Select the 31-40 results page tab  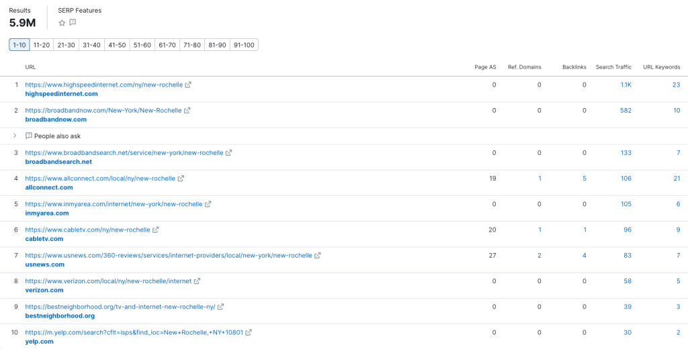coord(91,45)
